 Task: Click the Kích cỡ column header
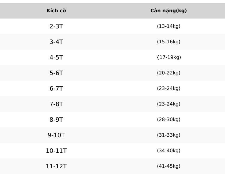point(56,10)
